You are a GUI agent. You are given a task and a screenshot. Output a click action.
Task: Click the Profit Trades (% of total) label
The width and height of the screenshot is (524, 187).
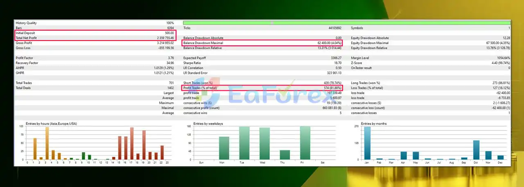click(200, 88)
